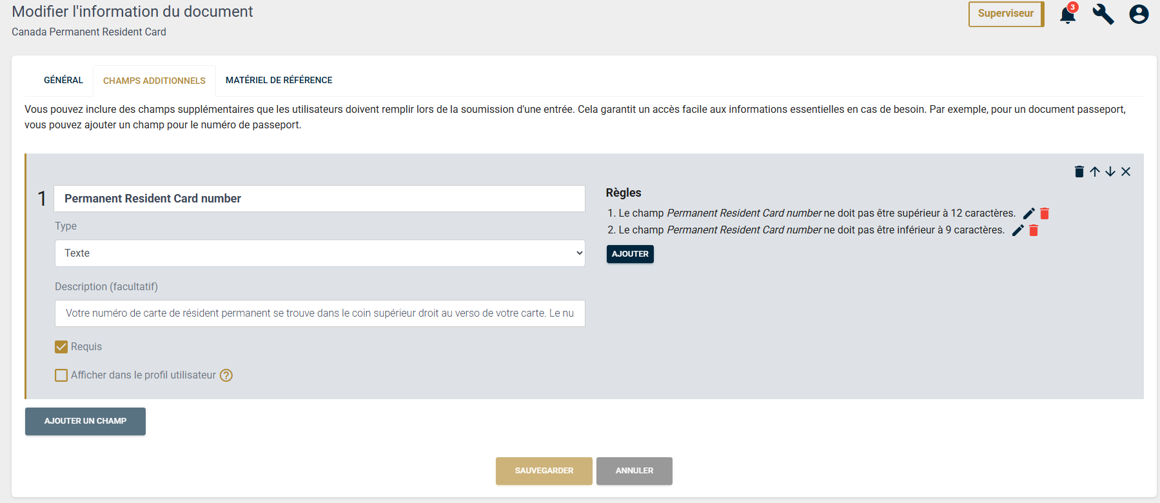This screenshot has height=503, width=1160.
Task: Show help for profile display option
Action: [x=226, y=375]
